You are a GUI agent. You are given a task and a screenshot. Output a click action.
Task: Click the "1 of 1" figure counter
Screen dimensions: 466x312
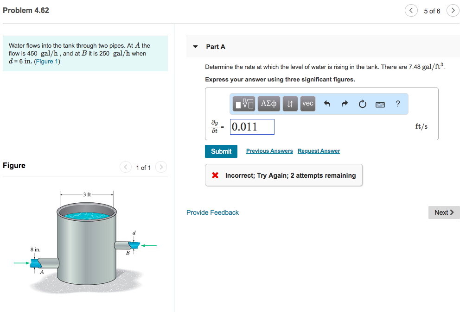tap(143, 168)
